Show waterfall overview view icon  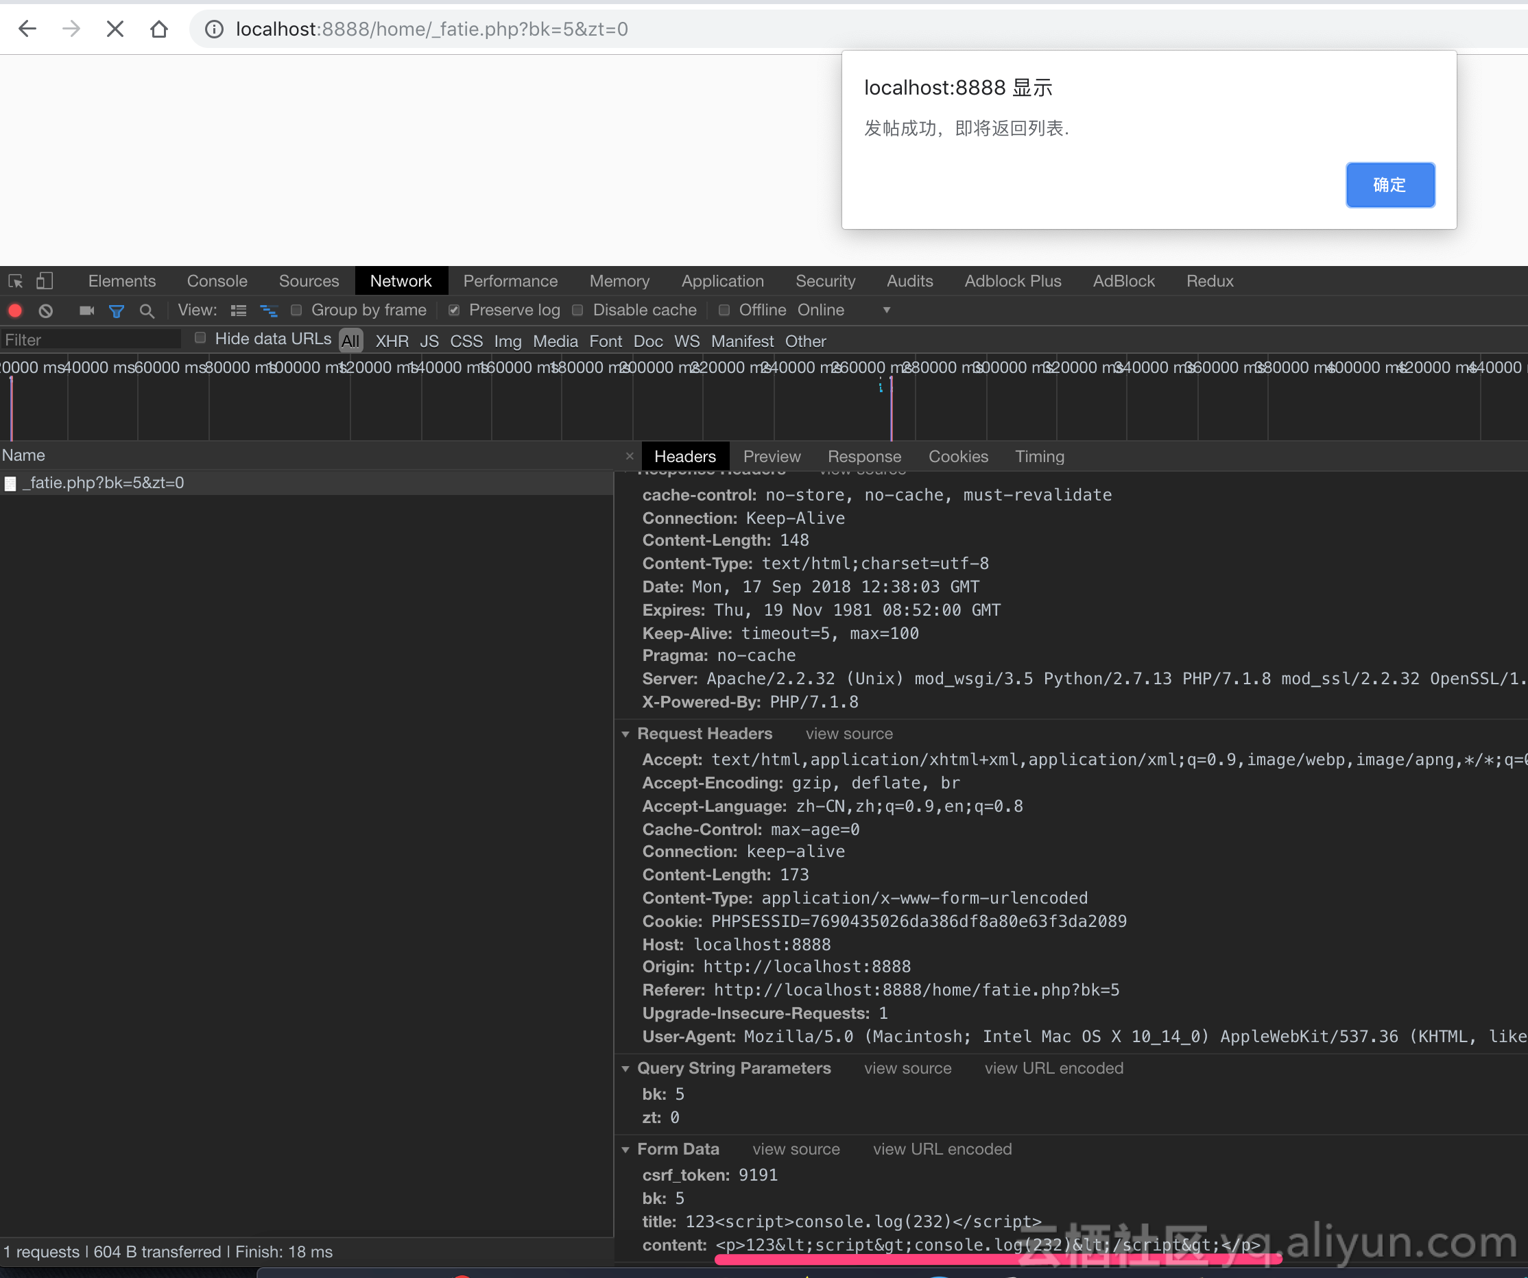click(268, 311)
